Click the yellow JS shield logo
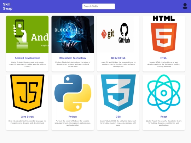This screenshot has width=191, height=143. [27, 93]
